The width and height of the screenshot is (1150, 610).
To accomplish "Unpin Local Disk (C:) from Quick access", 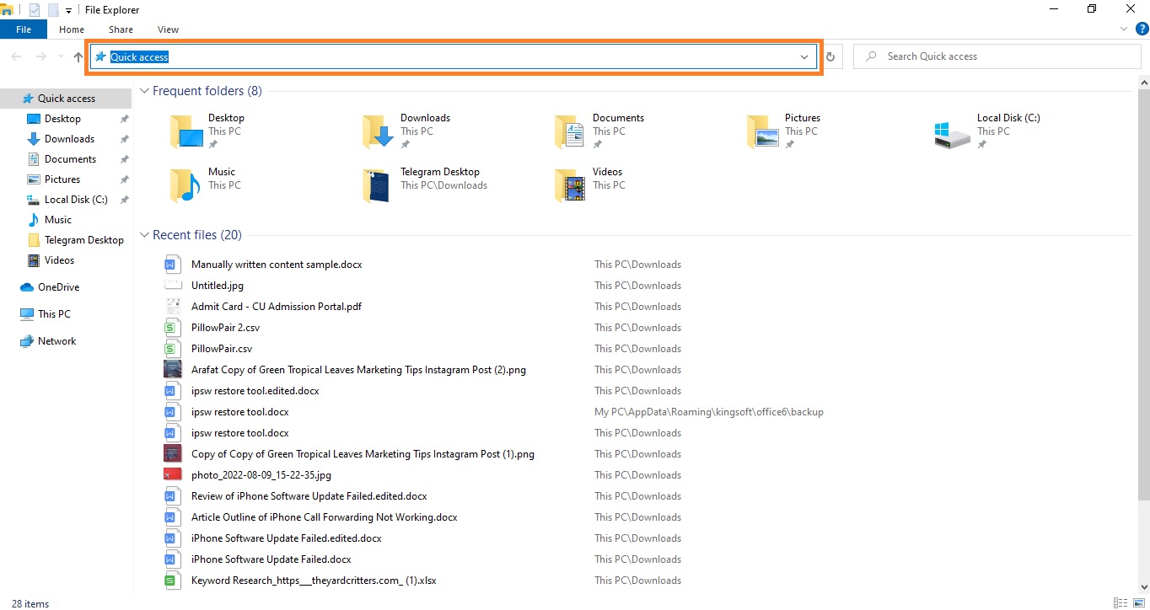I will (124, 200).
